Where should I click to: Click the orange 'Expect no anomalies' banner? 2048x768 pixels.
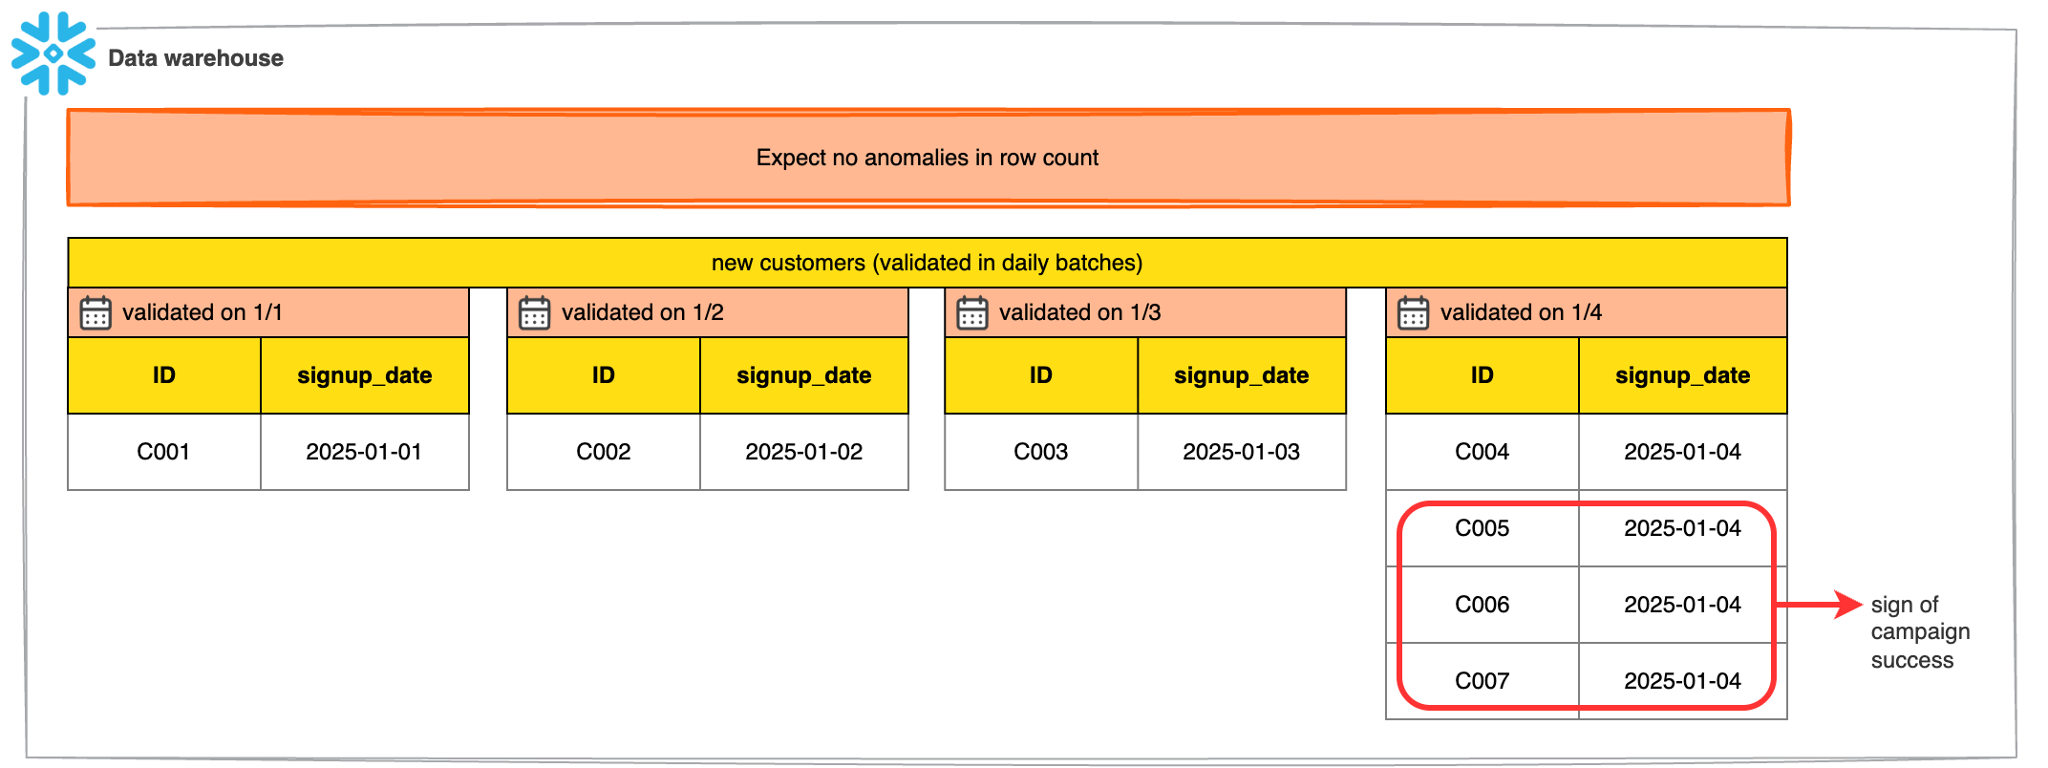[x=927, y=158]
